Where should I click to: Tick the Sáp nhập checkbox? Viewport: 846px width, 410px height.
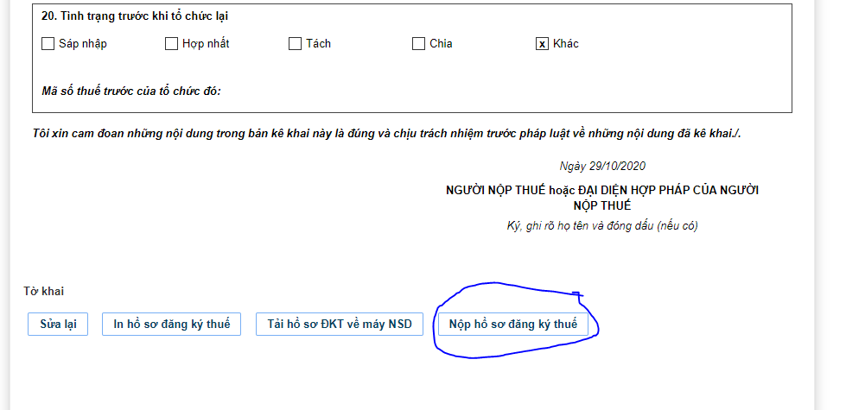coord(48,44)
